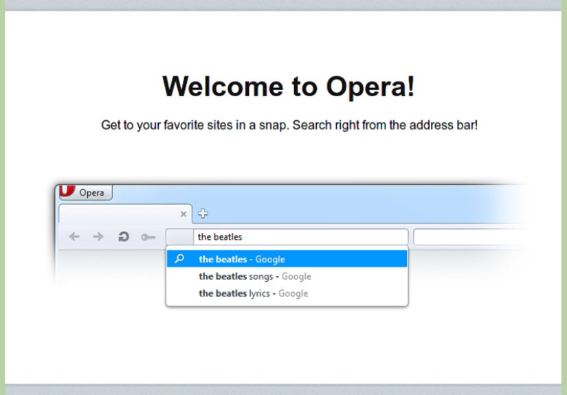Go forward with the right arrow
This screenshot has width=567, height=395.
coord(98,237)
